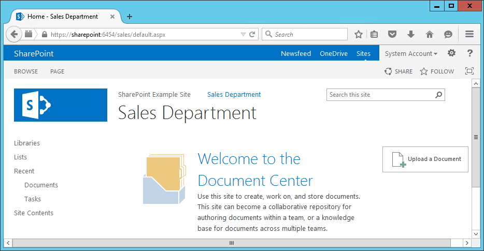Screen dimensions: 484x251
Task: Click the padlock security icon
Action: coord(45,34)
